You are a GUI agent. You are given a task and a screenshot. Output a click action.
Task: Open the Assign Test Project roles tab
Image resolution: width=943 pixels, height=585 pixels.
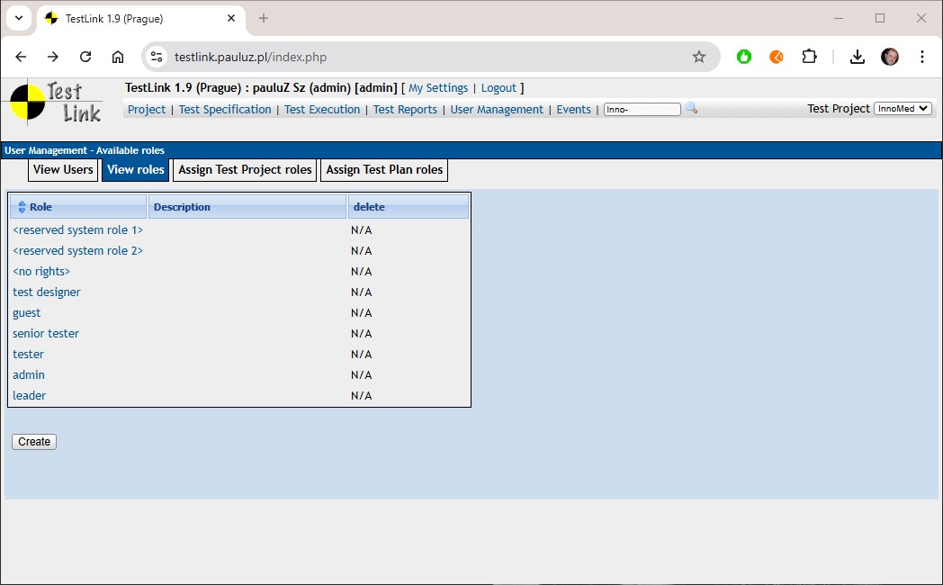[x=245, y=169]
